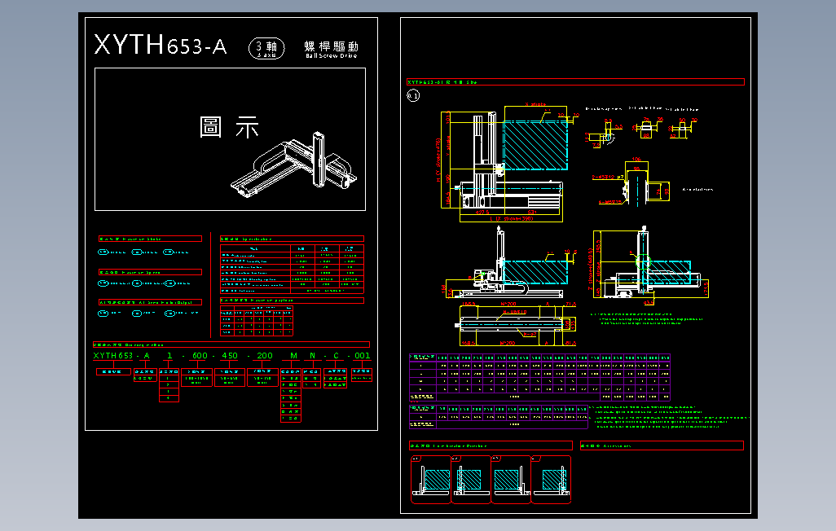The height and width of the screenshot is (531, 836).
Task: Select the 531 dimension value
Action: tap(532, 213)
